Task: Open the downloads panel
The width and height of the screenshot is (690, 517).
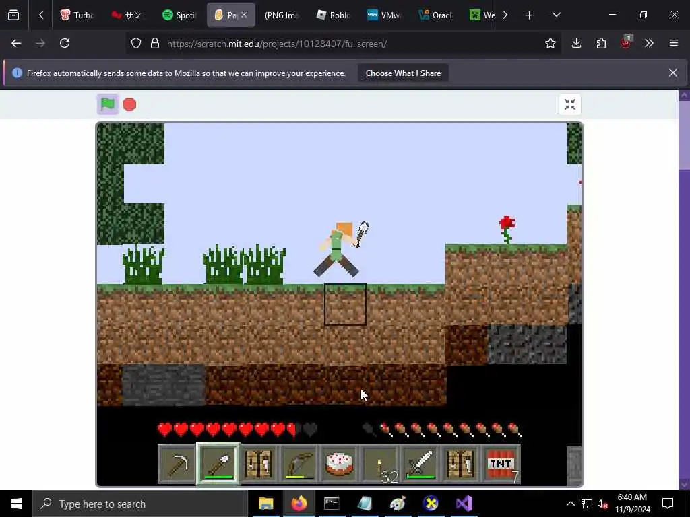Action: pyautogui.click(x=577, y=43)
